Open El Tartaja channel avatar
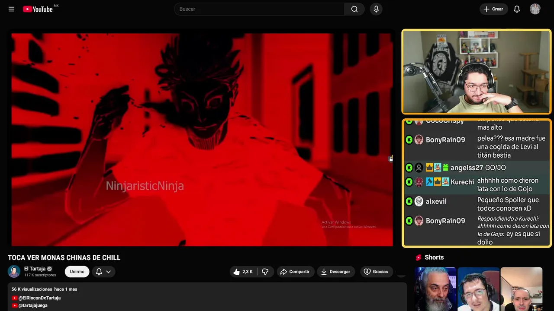The height and width of the screenshot is (311, 554). pos(14,271)
